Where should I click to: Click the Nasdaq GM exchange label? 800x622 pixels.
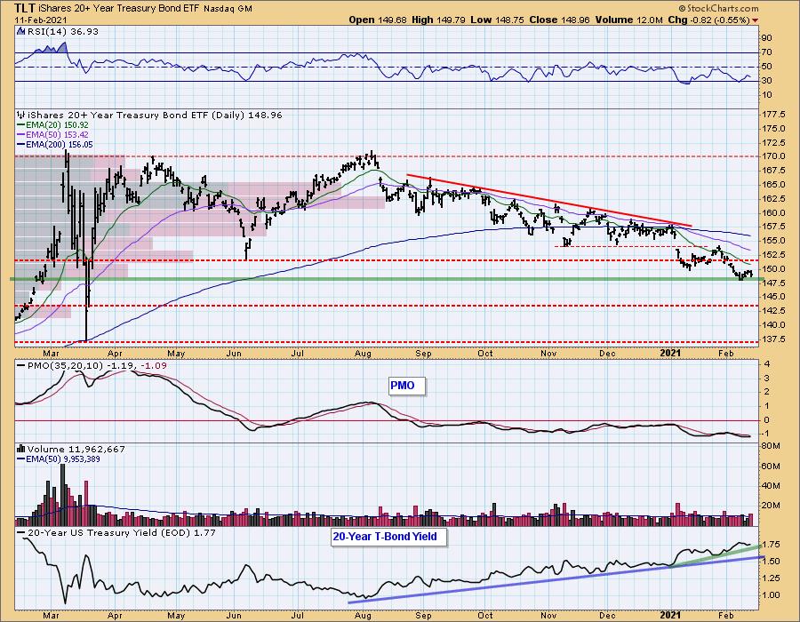tap(228, 9)
